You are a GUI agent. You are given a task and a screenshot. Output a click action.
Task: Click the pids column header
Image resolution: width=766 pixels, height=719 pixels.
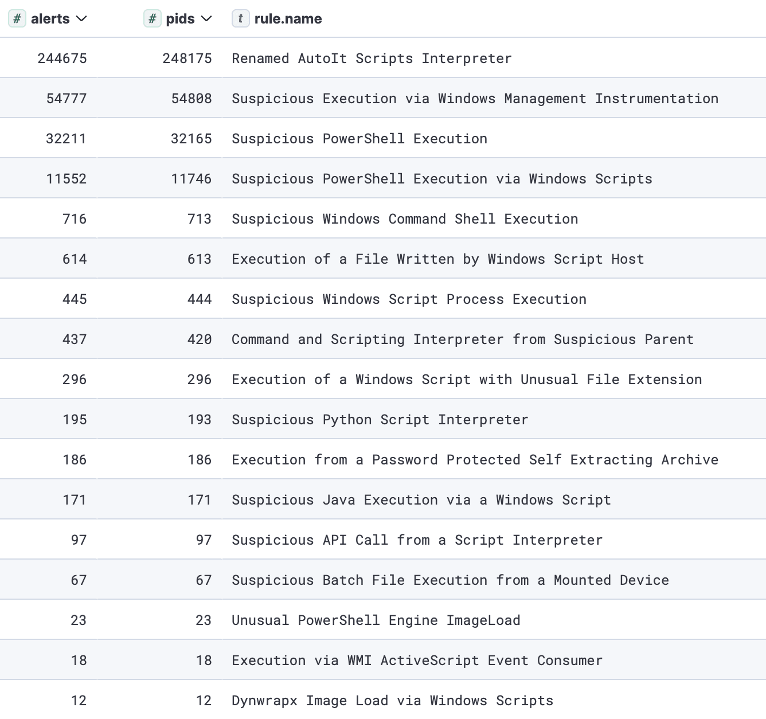click(178, 18)
